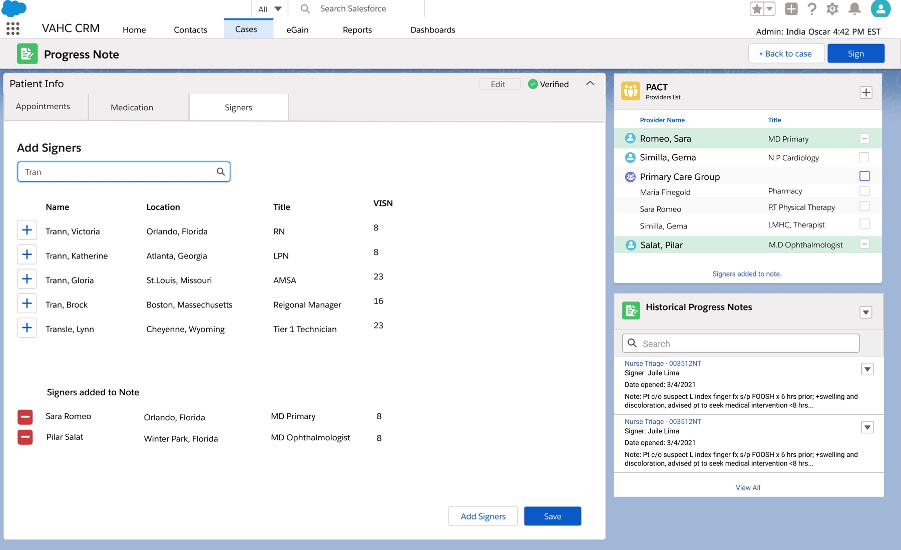Add Trann, Katherine with plus icon
The image size is (901, 550).
(27, 254)
